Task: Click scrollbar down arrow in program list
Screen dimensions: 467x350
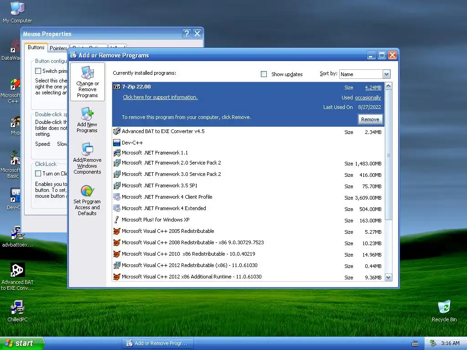Action: tap(389, 278)
